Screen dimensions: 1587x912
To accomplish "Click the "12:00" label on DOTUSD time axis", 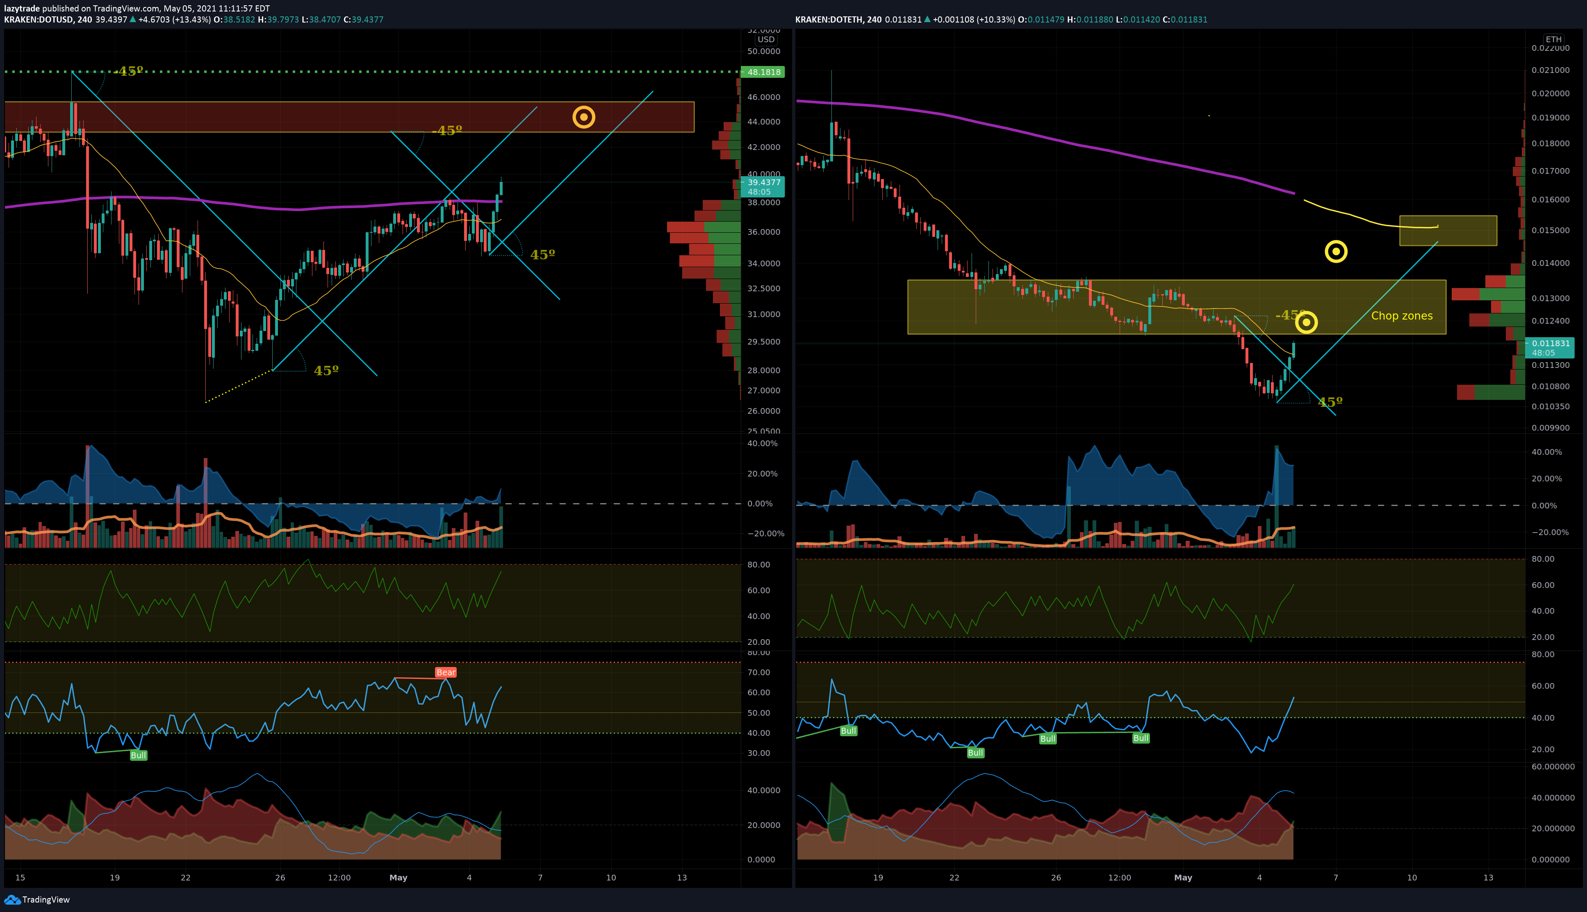I will (339, 878).
